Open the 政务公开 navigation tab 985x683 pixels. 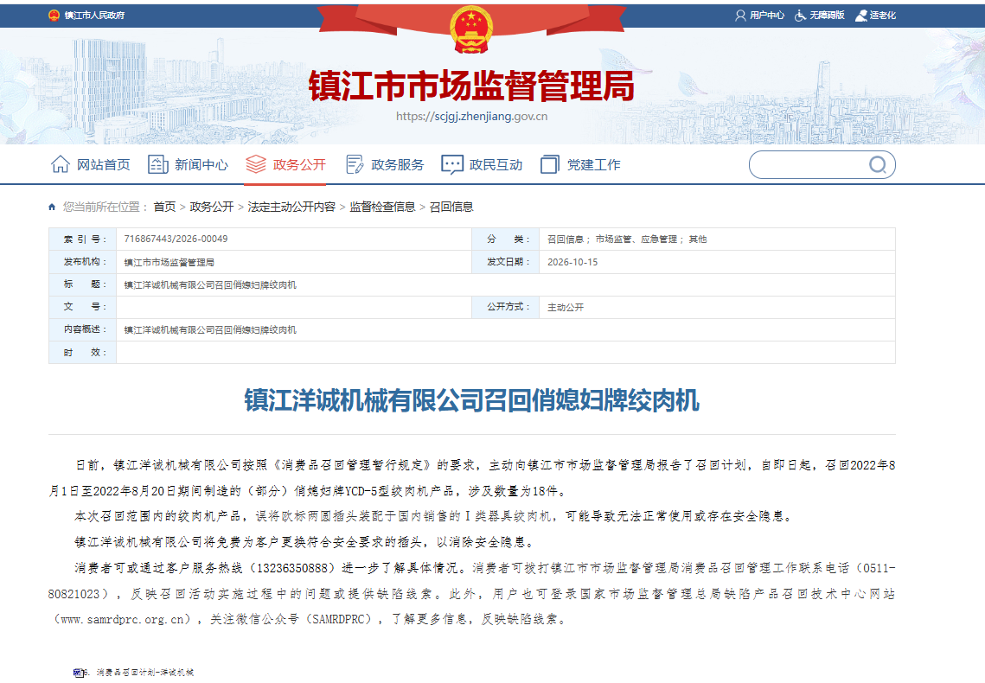click(286, 164)
